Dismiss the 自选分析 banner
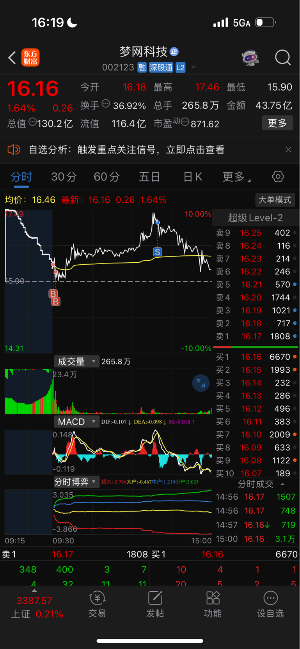The image size is (300, 649). tap(288, 150)
